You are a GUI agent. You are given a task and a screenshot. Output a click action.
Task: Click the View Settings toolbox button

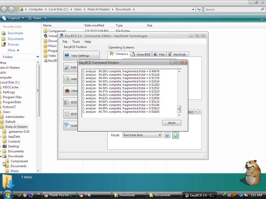pyautogui.click(x=81, y=56)
